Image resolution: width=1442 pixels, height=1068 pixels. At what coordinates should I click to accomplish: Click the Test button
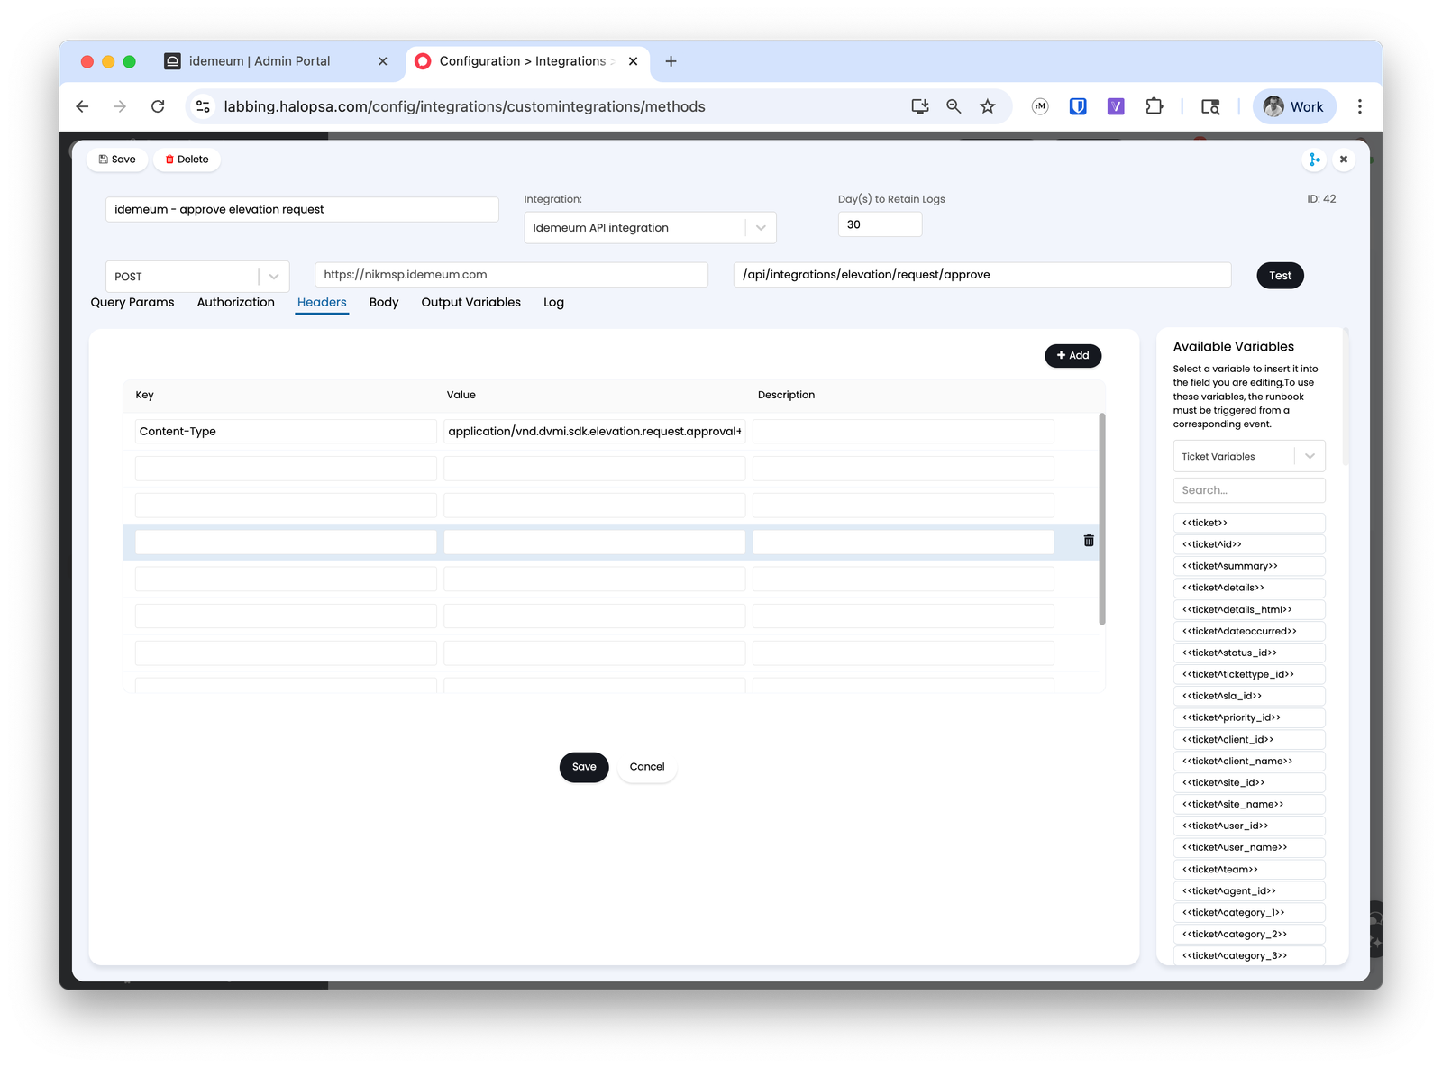pyautogui.click(x=1280, y=276)
